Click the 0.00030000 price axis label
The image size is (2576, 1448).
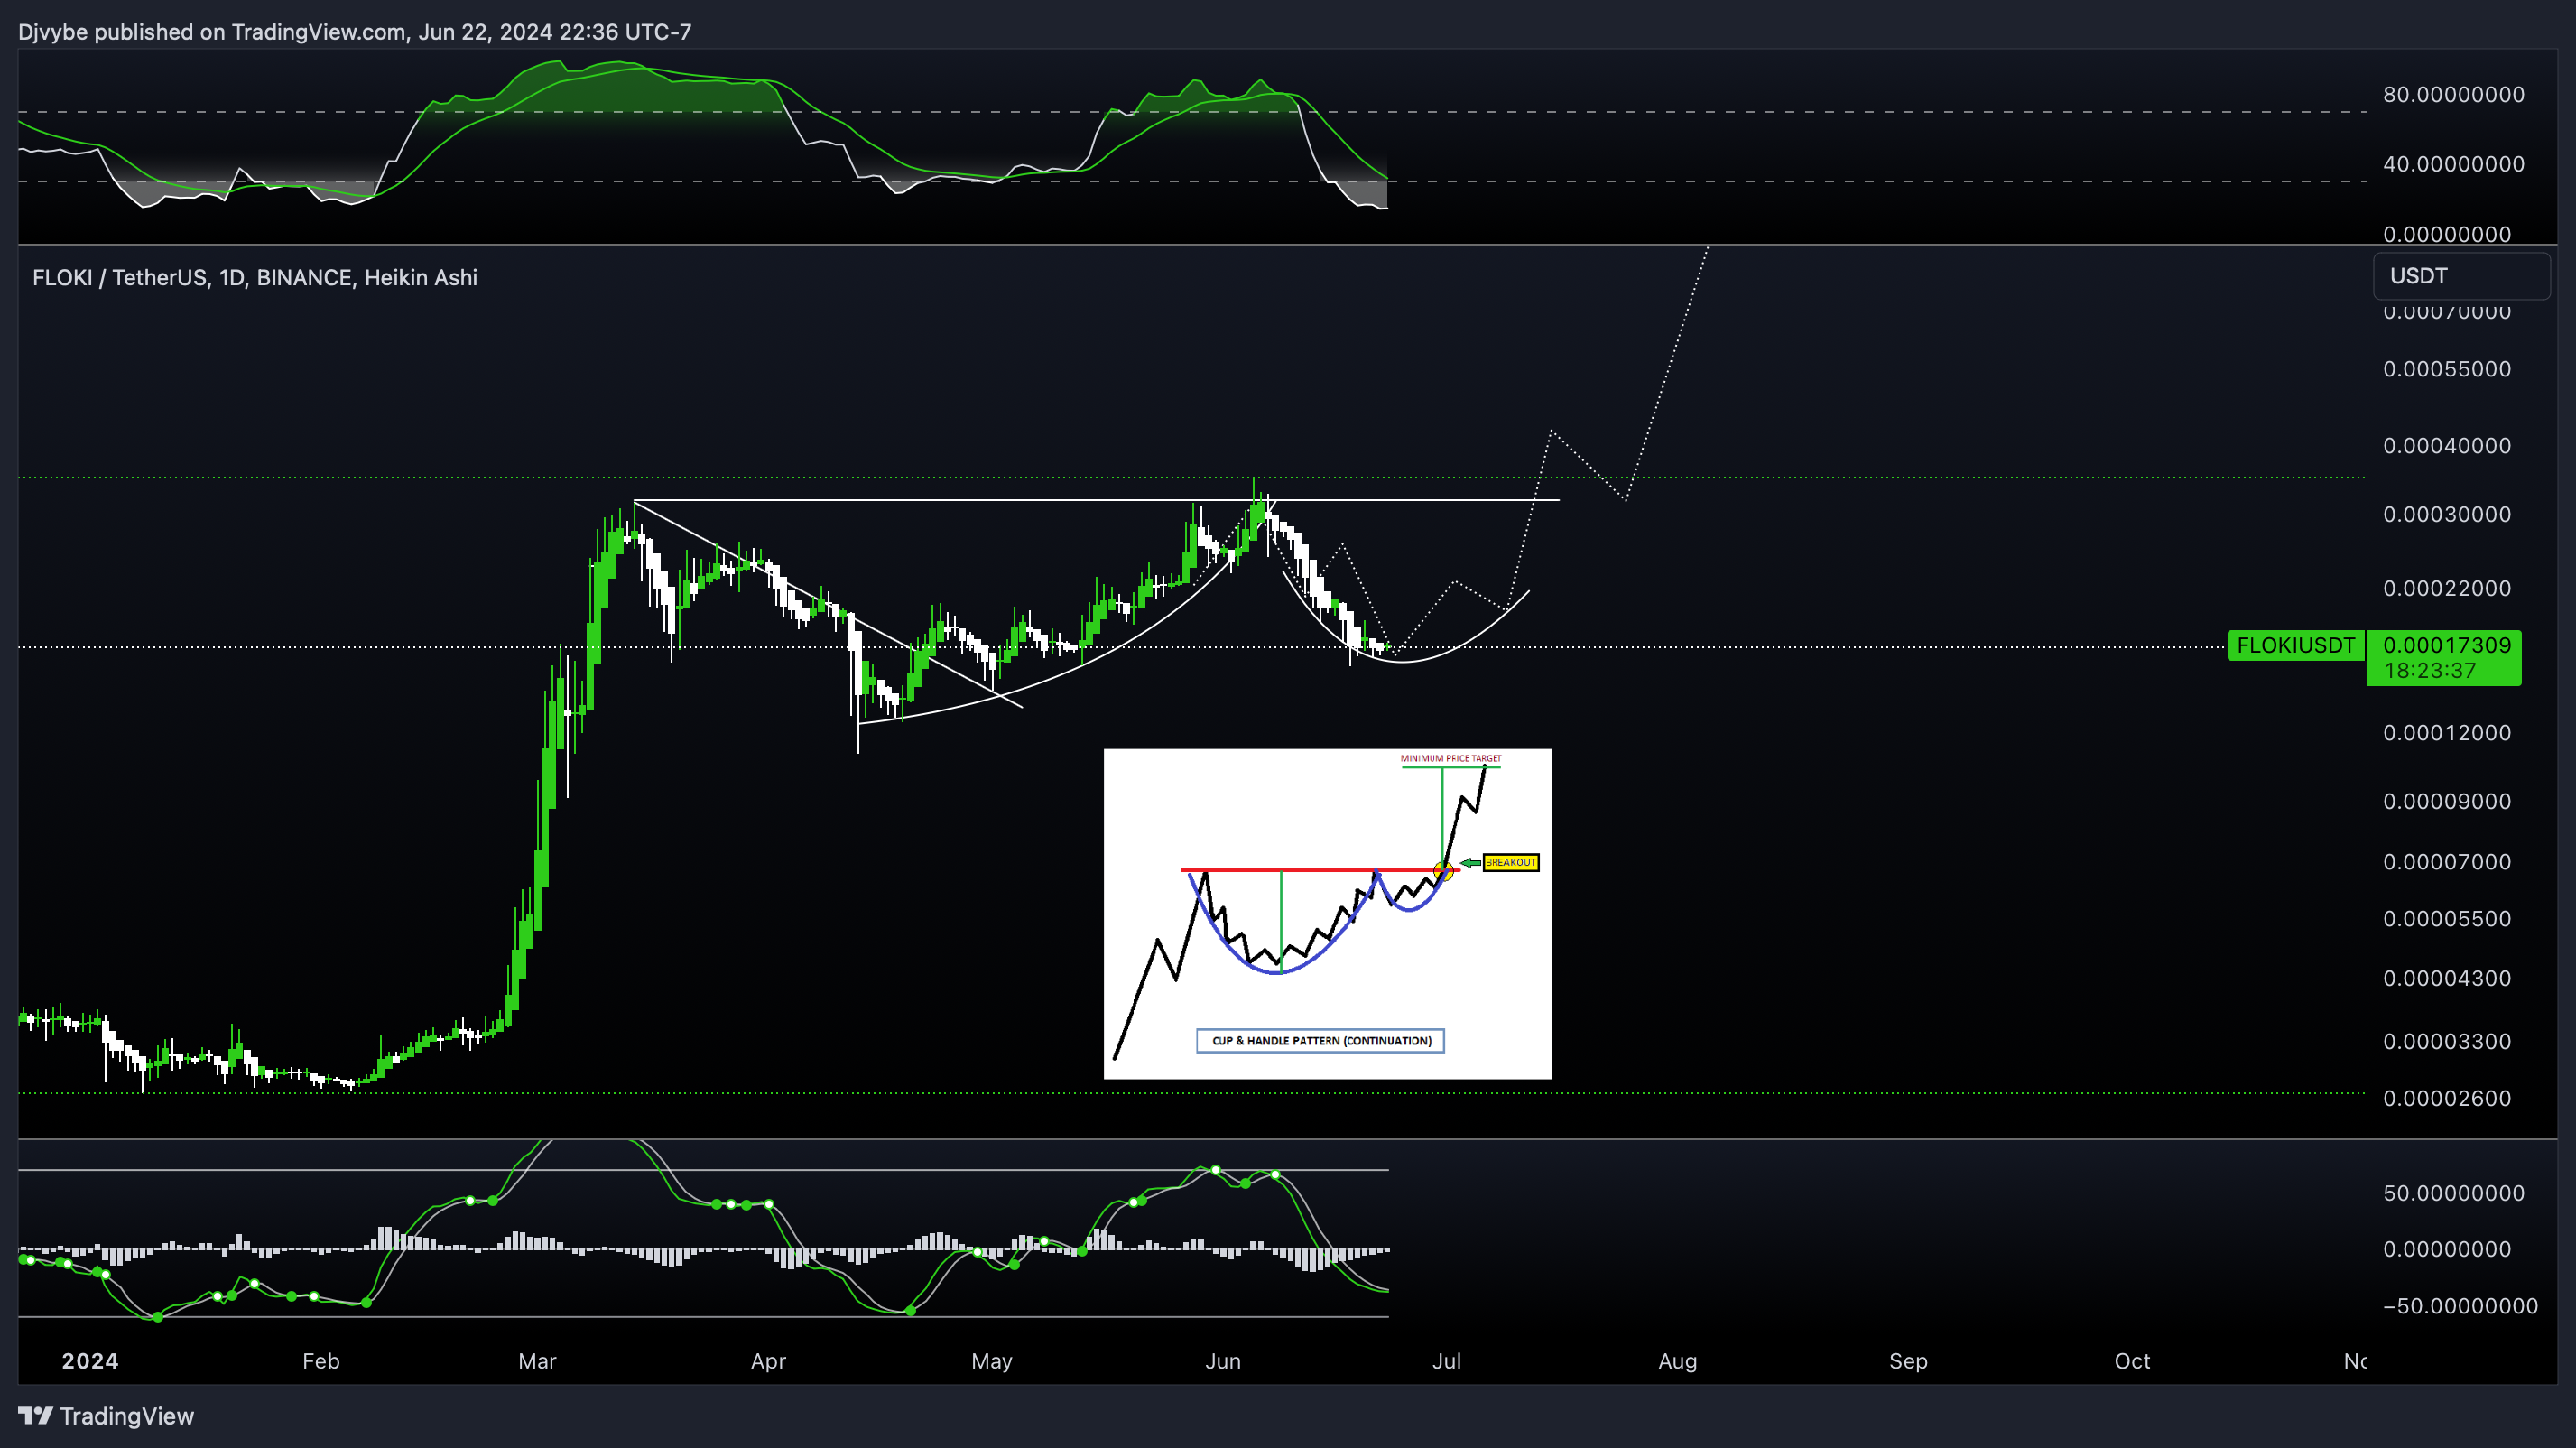(2447, 515)
